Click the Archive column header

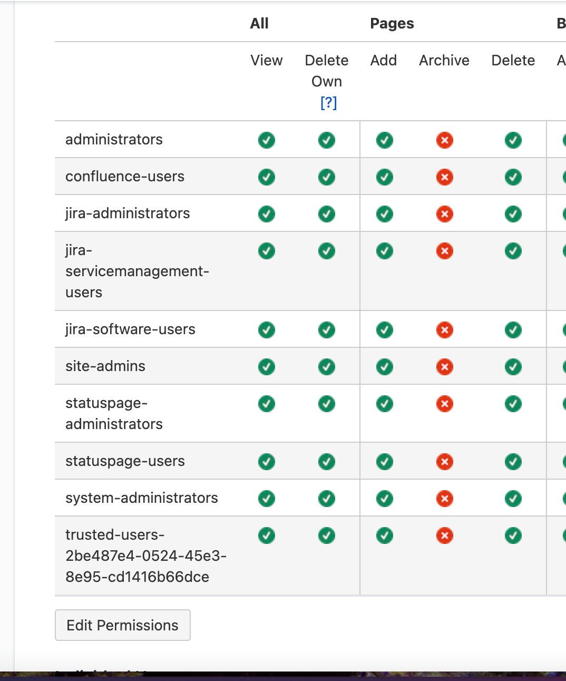444,61
